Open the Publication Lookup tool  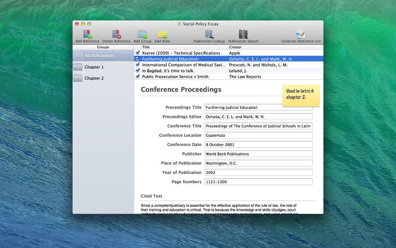pos(209,34)
